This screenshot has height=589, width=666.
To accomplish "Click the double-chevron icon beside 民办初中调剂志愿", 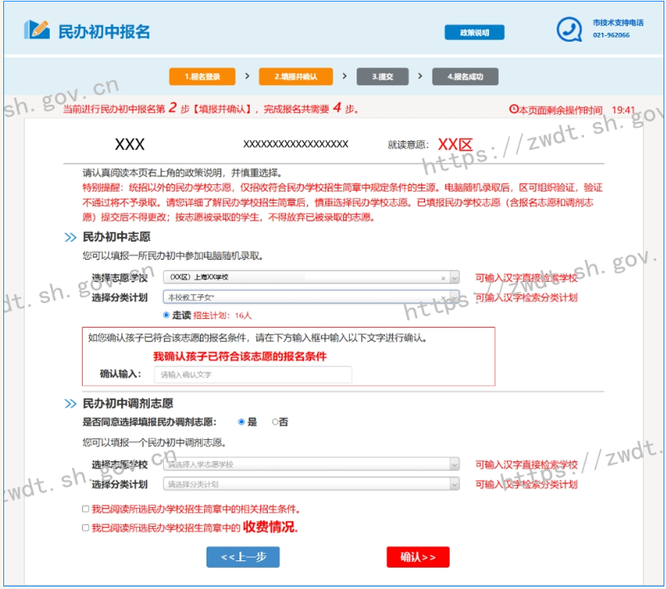I will (x=70, y=404).
